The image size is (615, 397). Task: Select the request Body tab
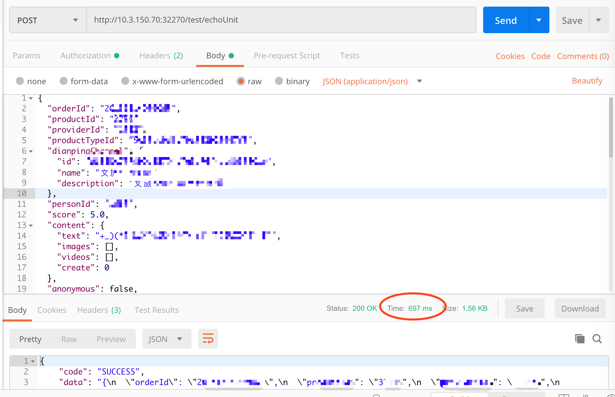click(x=220, y=55)
